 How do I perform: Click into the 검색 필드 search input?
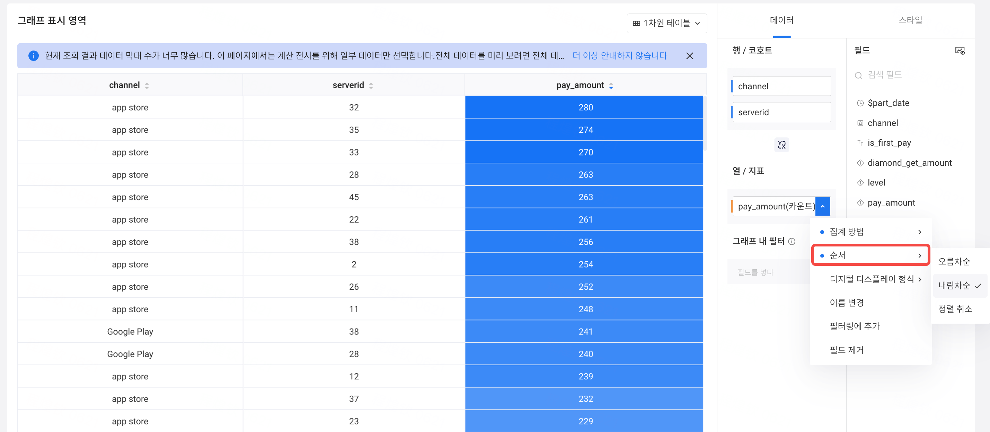pos(909,75)
